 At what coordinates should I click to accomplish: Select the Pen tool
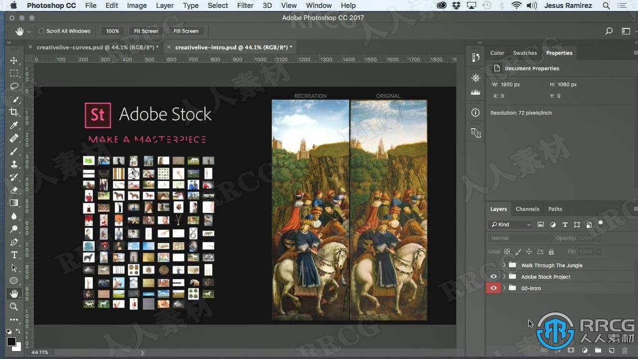14,242
